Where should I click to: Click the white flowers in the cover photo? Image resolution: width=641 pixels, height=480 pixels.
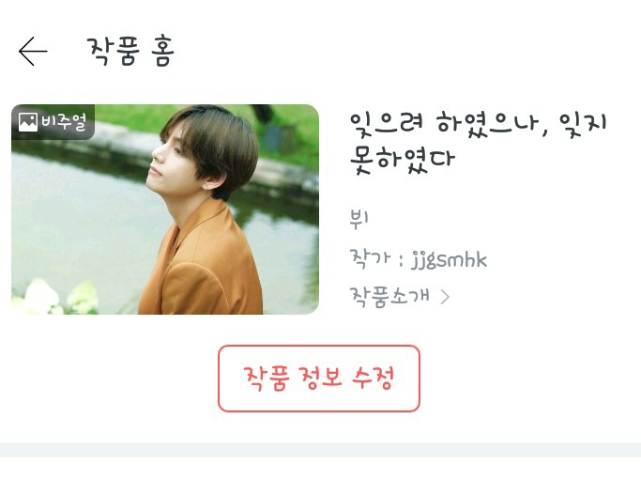55,298
